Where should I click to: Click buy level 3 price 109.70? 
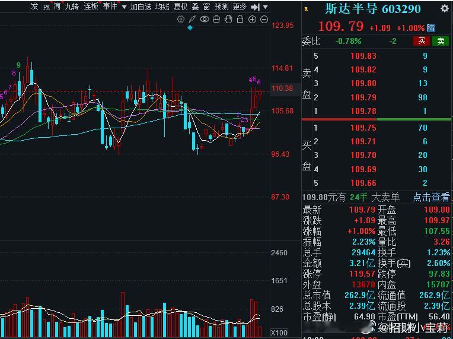click(x=363, y=156)
